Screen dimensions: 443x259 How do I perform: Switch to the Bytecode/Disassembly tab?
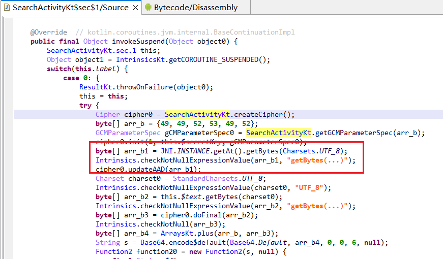[196, 8]
